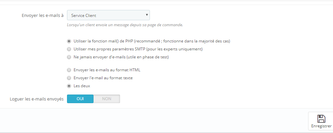The width and height of the screenshot is (333, 133).
Task: Select the HTML format radio button
Action: [x=69, y=70]
